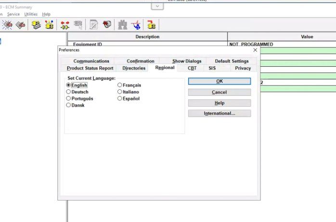Choose the Français language option
This screenshot has height=222, width=336.
click(120, 85)
